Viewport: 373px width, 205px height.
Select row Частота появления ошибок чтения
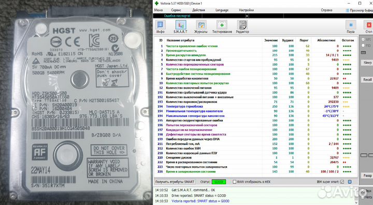[255, 46]
